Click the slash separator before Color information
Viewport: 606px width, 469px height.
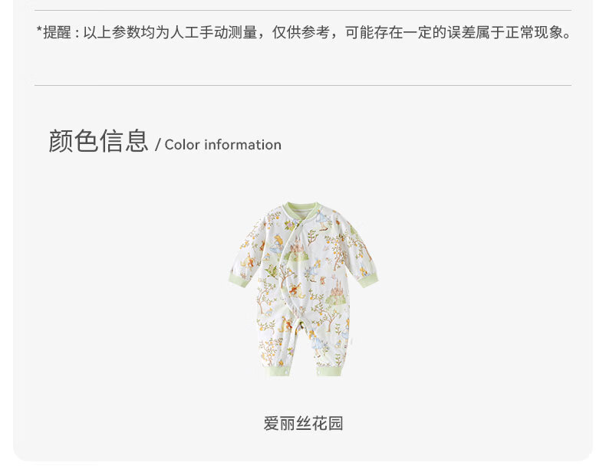(x=158, y=145)
